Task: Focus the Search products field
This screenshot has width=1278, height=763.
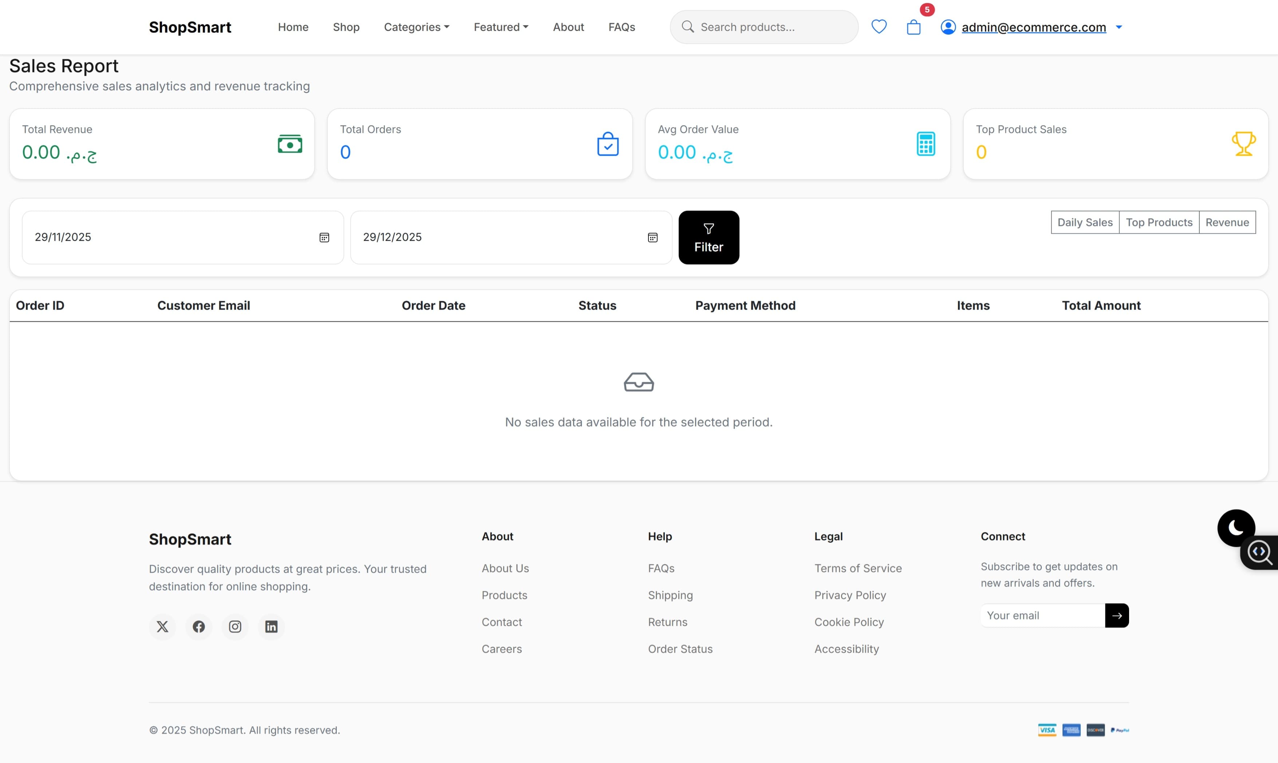Action: pos(764,27)
